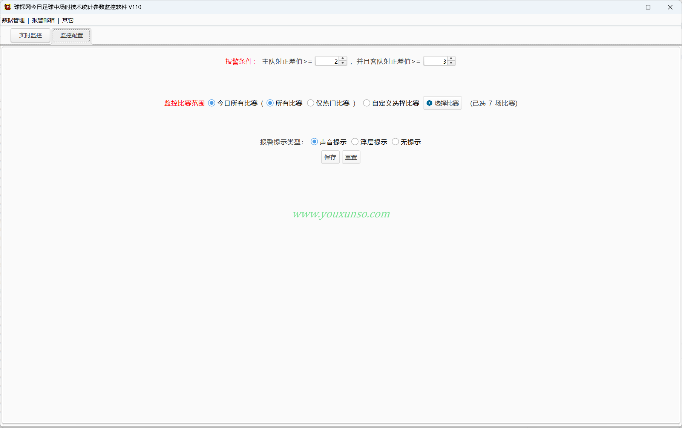Click the 报警条件 red label
682x428 pixels.
(x=241, y=61)
